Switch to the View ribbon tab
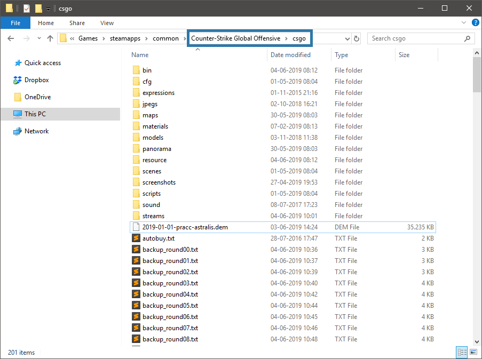Image resolution: width=482 pixels, height=359 pixels. point(107,23)
